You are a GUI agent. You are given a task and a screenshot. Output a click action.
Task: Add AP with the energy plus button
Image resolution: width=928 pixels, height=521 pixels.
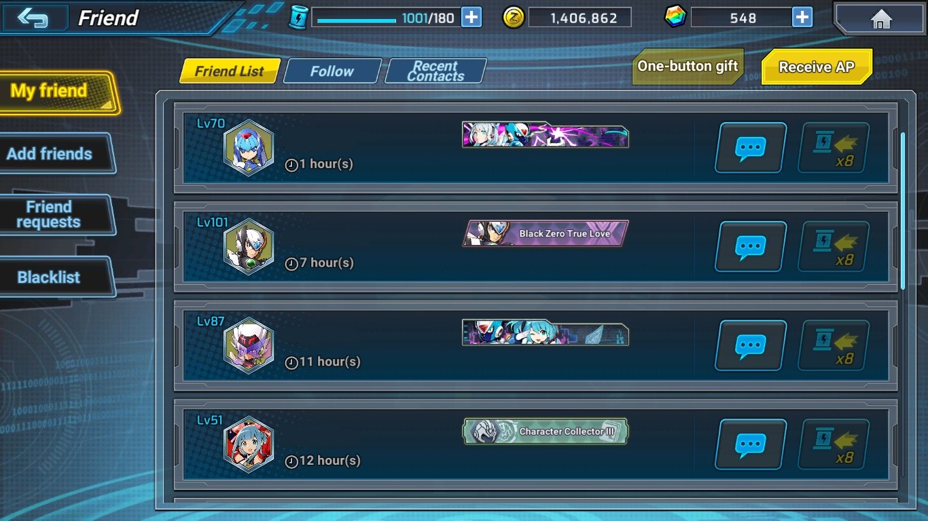click(x=471, y=18)
